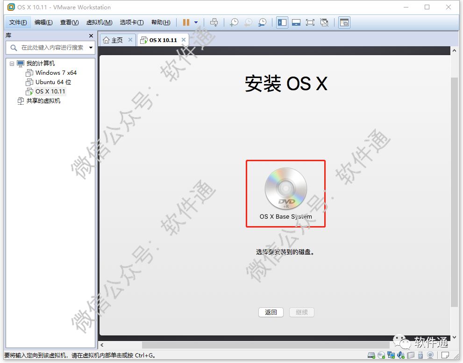This screenshot has height=363, width=463.
Task: Open the 编辑(E) menu
Action: [43, 22]
